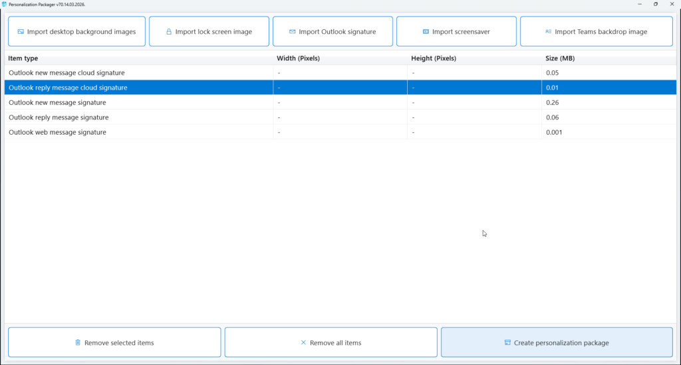Select the Outlook reply message cloud signature row

(x=68, y=88)
